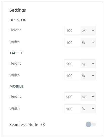105x138 pixels.
Task: Click the Tablet Height value field
Action: tap(72, 64)
